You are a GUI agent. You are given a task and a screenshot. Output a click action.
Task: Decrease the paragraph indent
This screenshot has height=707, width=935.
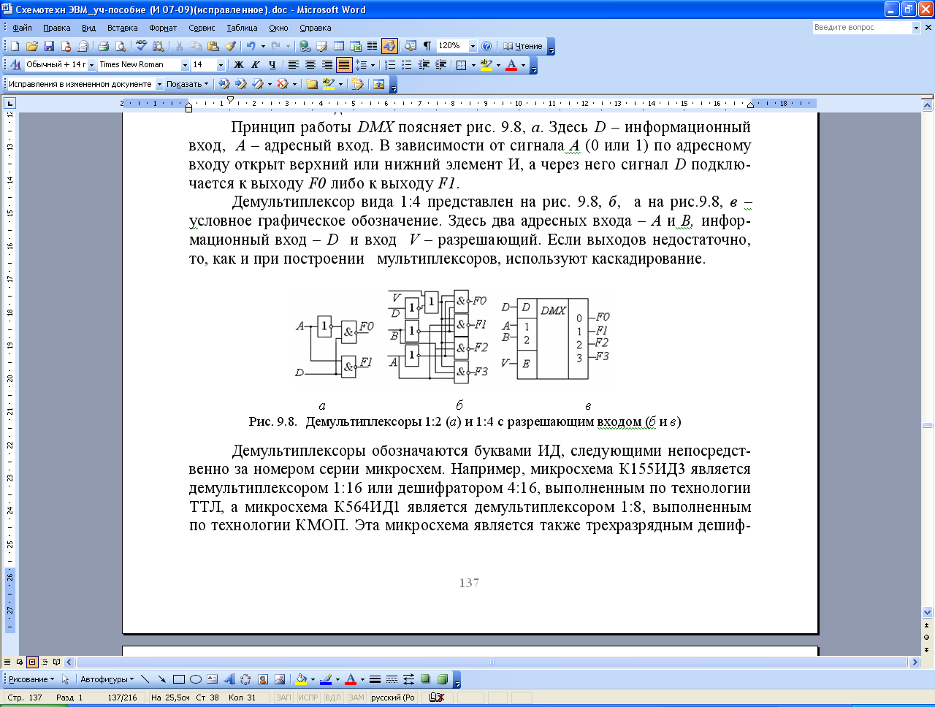point(424,65)
